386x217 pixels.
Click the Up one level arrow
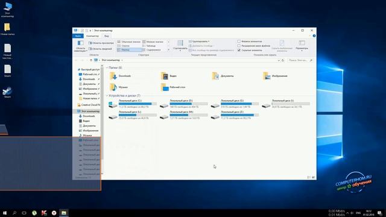pyautogui.click(x=91, y=60)
